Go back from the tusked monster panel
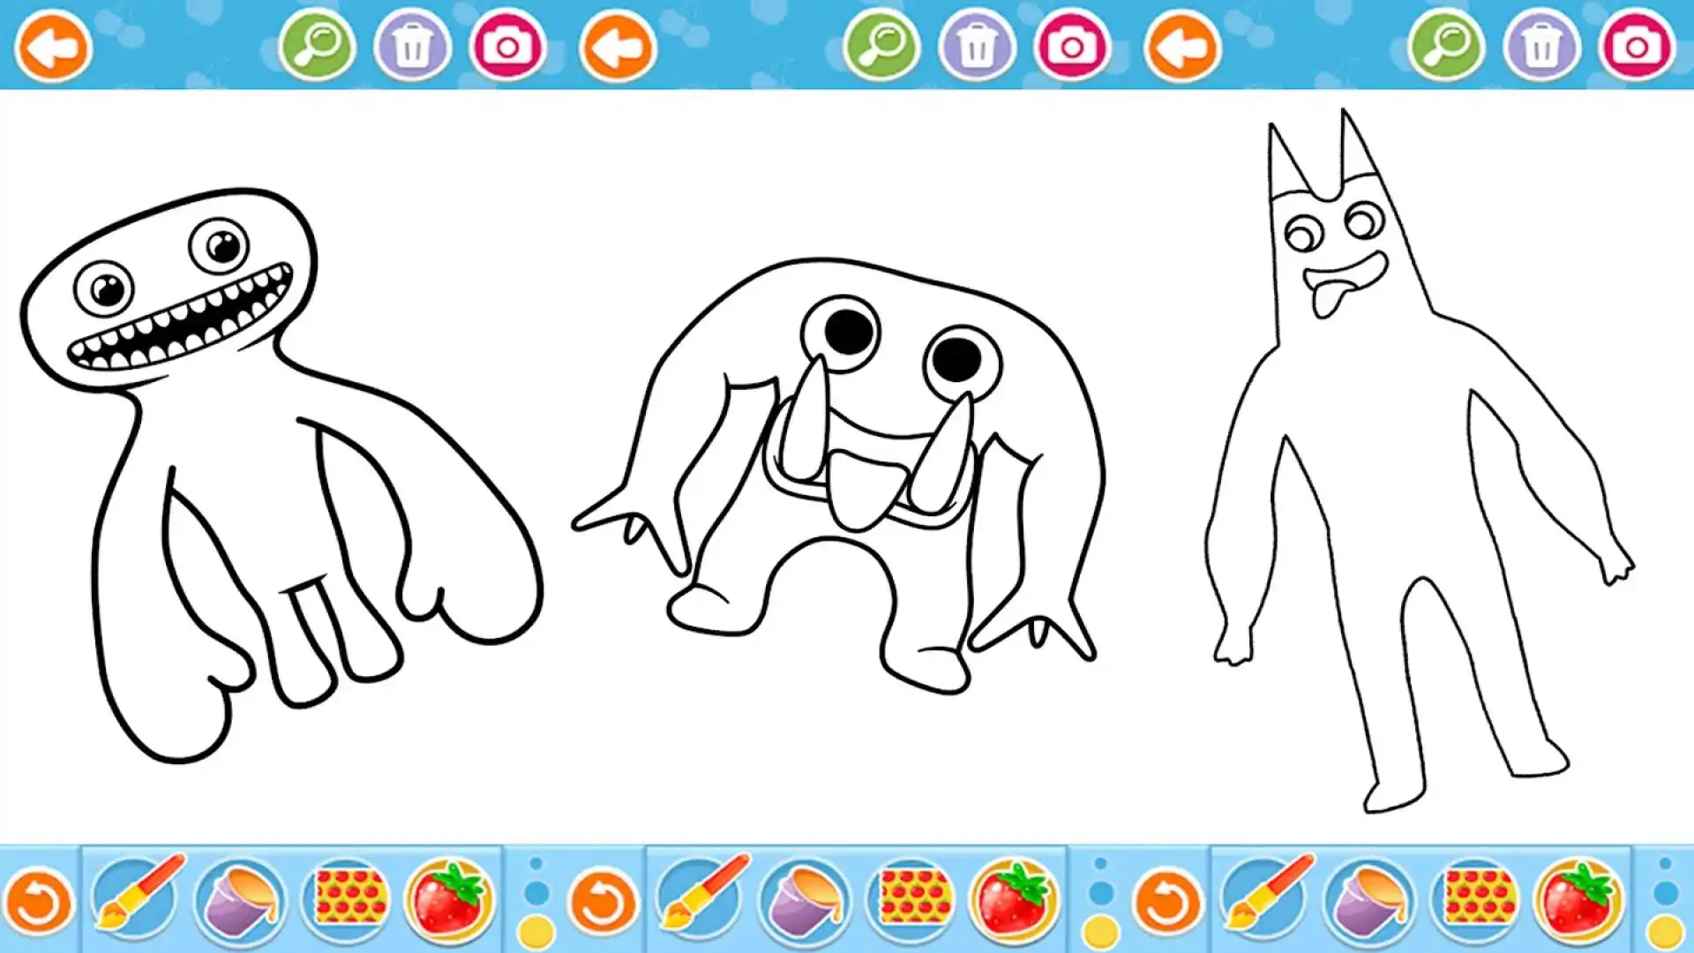The height and width of the screenshot is (953, 1694). (618, 47)
